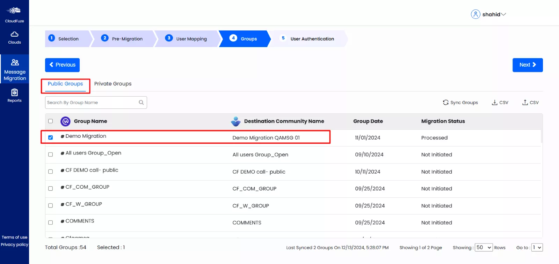559x264 pixels.
Task: Click the Total Groups :54 text
Action: pyautogui.click(x=65, y=247)
